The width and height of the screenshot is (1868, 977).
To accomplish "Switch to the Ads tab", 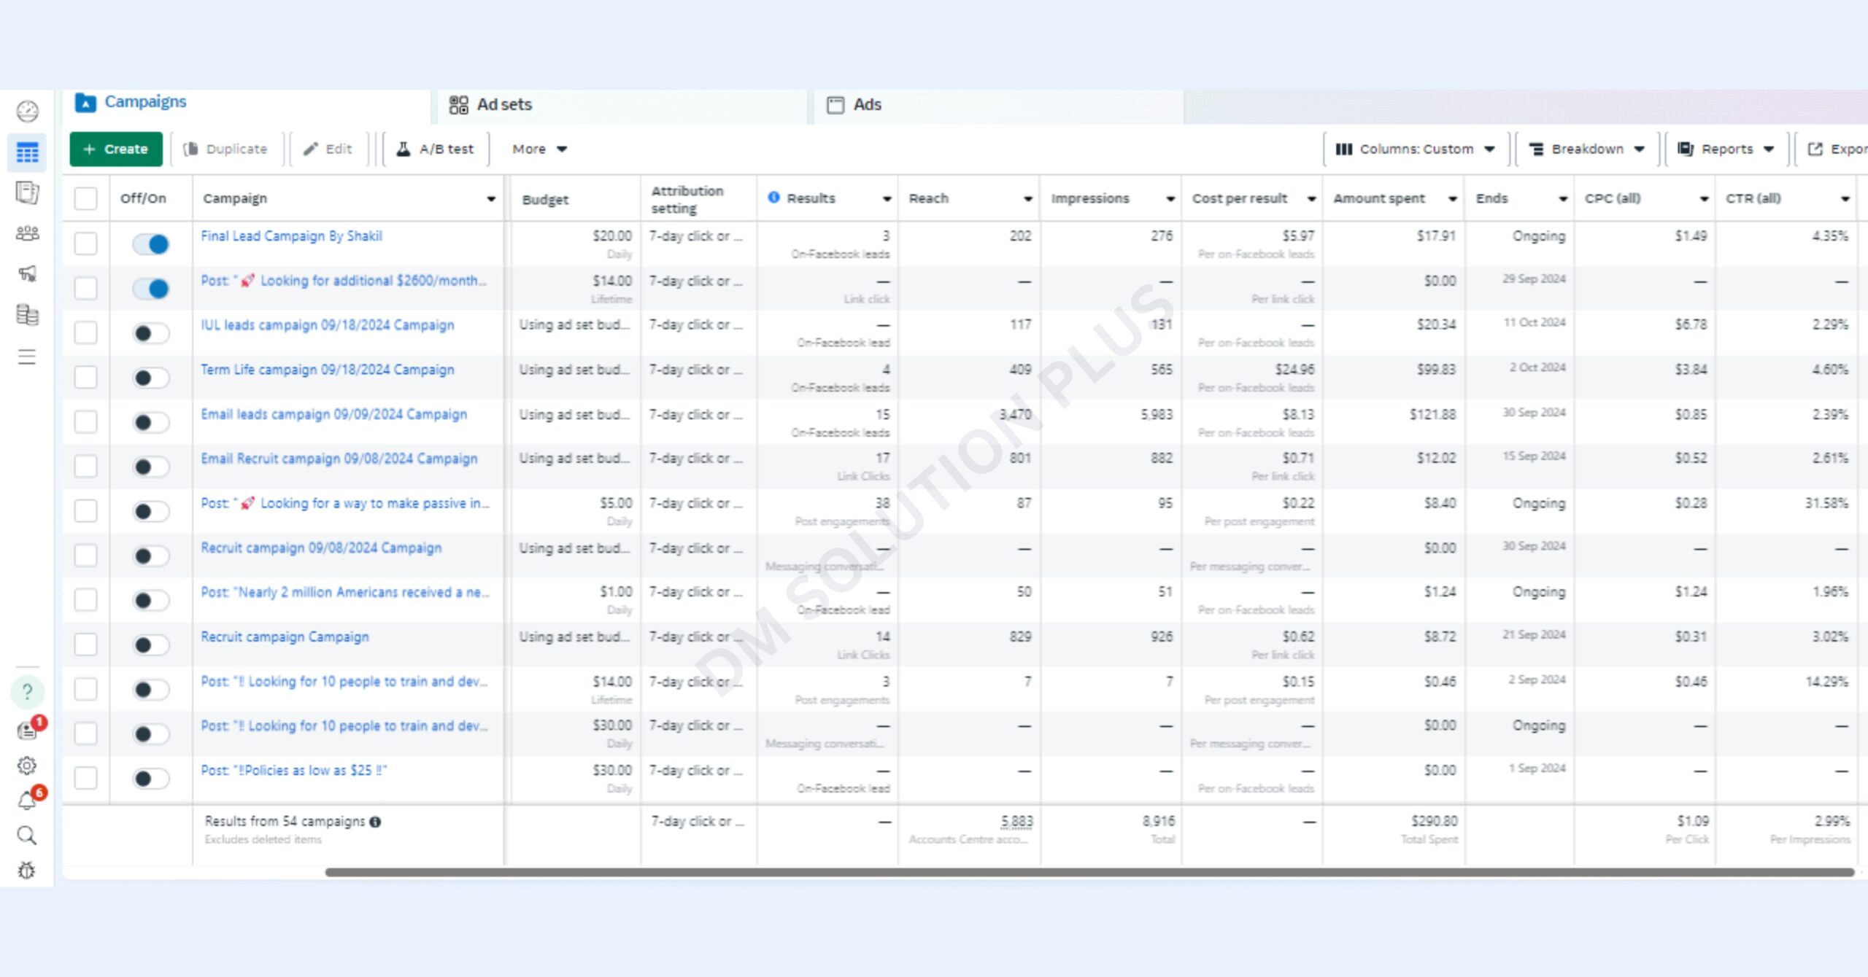I will click(854, 105).
